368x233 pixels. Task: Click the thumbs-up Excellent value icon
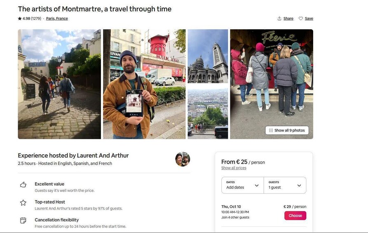coord(23,185)
